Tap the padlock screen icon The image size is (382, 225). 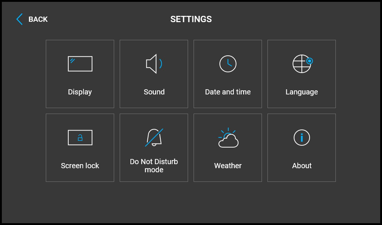click(80, 138)
